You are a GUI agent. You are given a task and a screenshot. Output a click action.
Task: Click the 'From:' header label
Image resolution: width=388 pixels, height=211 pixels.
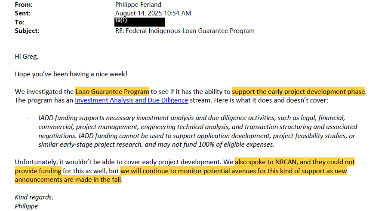(24, 5)
